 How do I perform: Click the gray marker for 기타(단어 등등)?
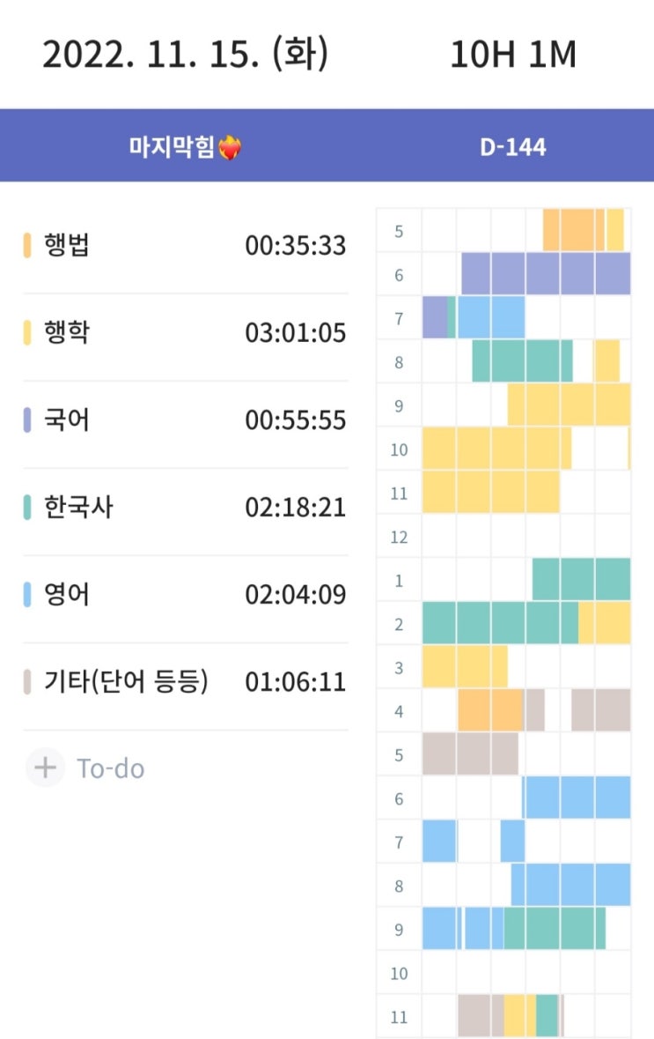point(27,682)
